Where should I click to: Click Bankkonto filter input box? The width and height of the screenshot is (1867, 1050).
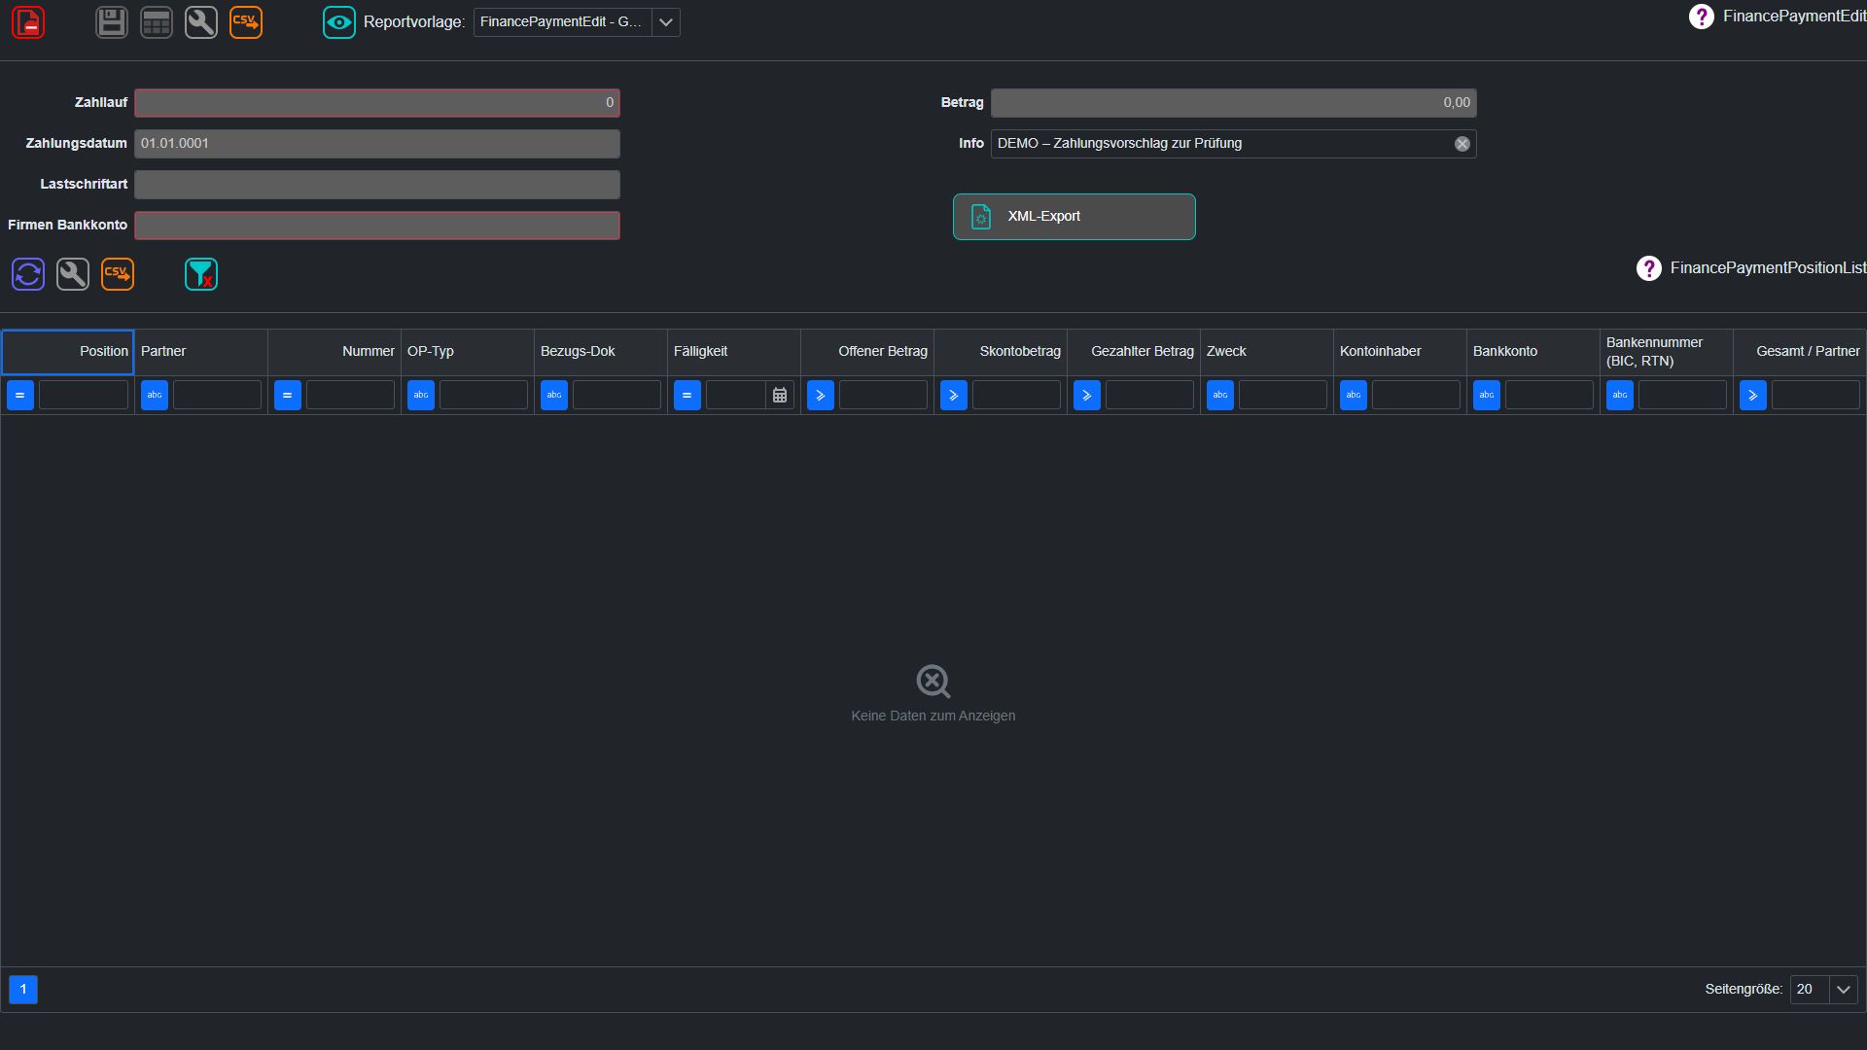click(1549, 396)
